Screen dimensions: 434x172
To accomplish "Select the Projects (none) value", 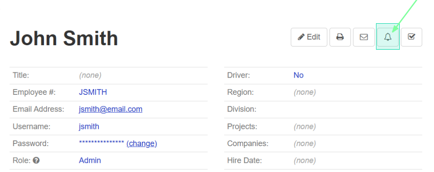I will [305, 126].
